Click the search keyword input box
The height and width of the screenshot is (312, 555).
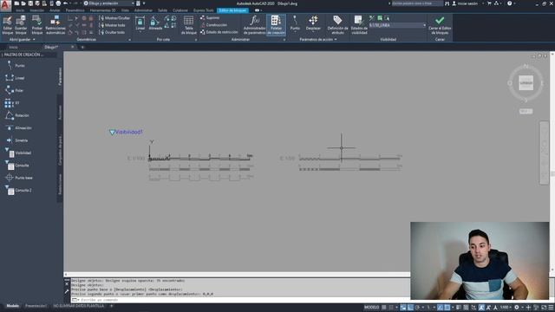(x=417, y=3)
